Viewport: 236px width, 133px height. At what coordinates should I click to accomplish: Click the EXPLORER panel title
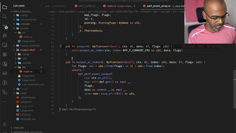click(x=19, y=6)
